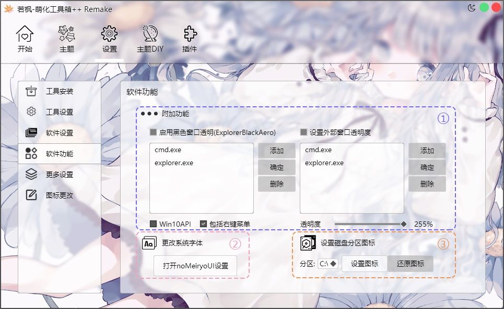Click the Aa font icon
This screenshot has width=504, height=309.
[x=149, y=244]
